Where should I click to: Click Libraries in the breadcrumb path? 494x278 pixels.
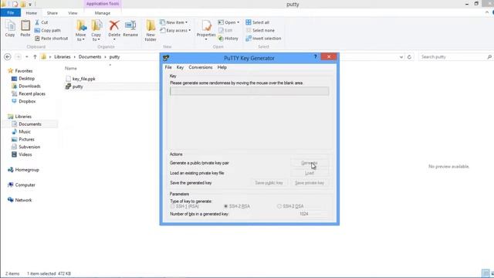point(62,56)
